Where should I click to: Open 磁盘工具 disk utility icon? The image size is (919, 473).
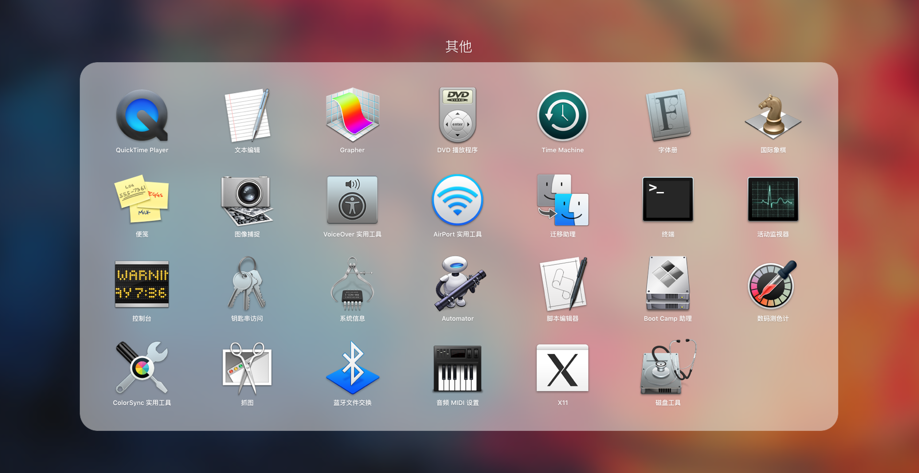click(x=668, y=367)
